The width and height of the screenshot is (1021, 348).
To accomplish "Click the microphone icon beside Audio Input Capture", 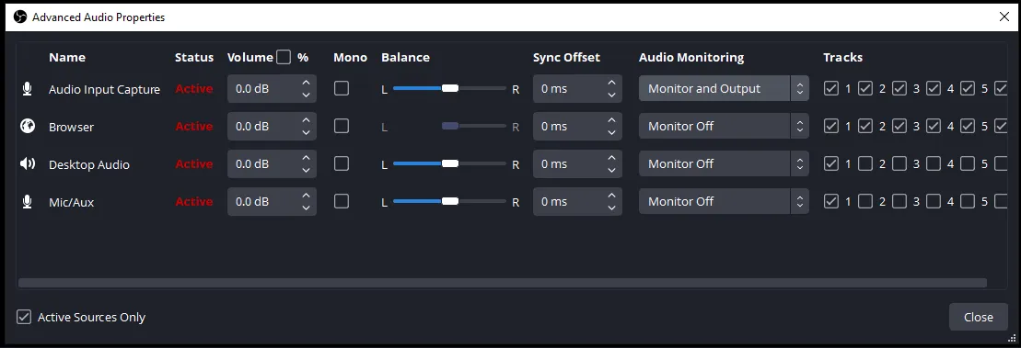I will [x=27, y=89].
